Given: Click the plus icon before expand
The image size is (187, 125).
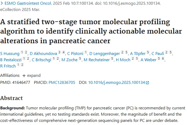Looking at the screenshot, I should point(24,75).
